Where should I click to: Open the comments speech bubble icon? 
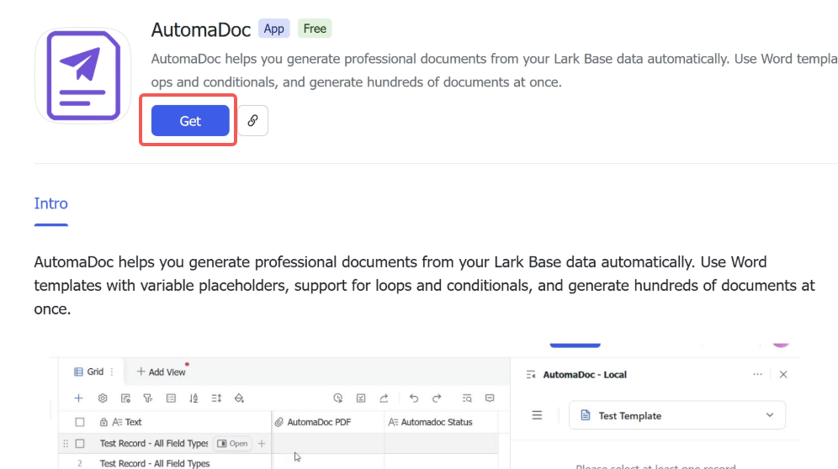coord(490,398)
